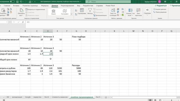Screen dimensions: 180x101
Task: Click the Save disk icon
Action: (x=17, y=2)
